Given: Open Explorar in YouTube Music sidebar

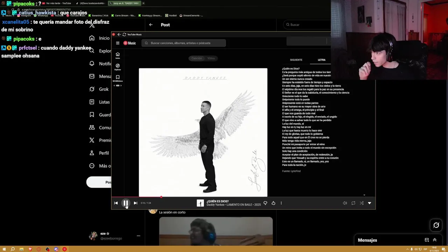Looking at the screenshot, I should [118, 66].
